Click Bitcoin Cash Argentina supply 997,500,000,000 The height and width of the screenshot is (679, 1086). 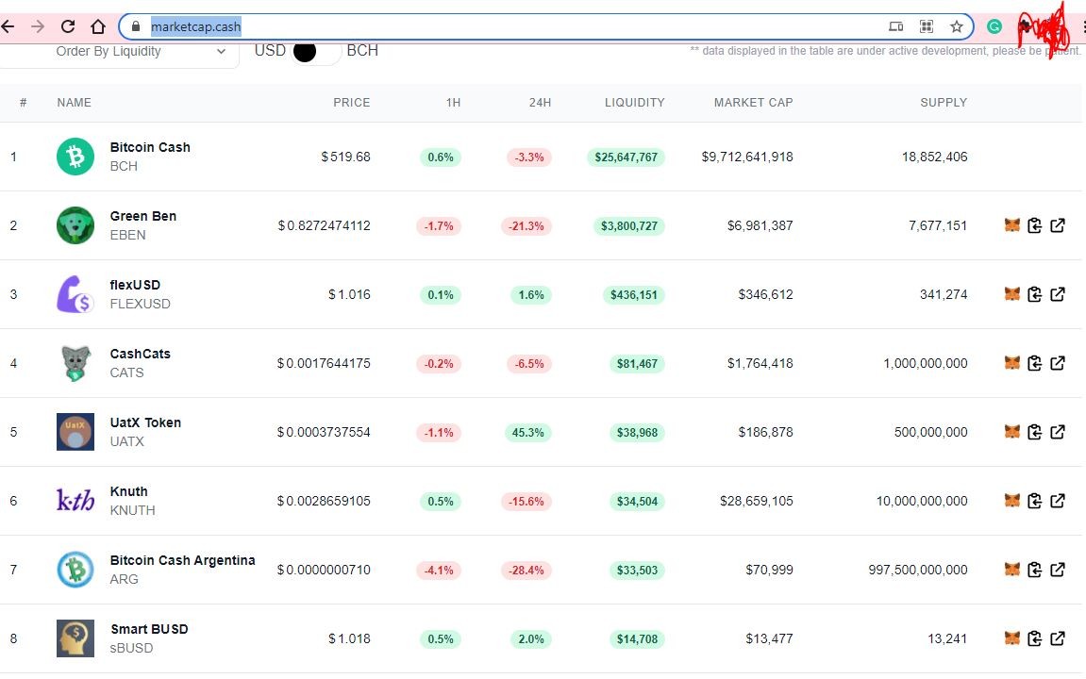pos(918,570)
